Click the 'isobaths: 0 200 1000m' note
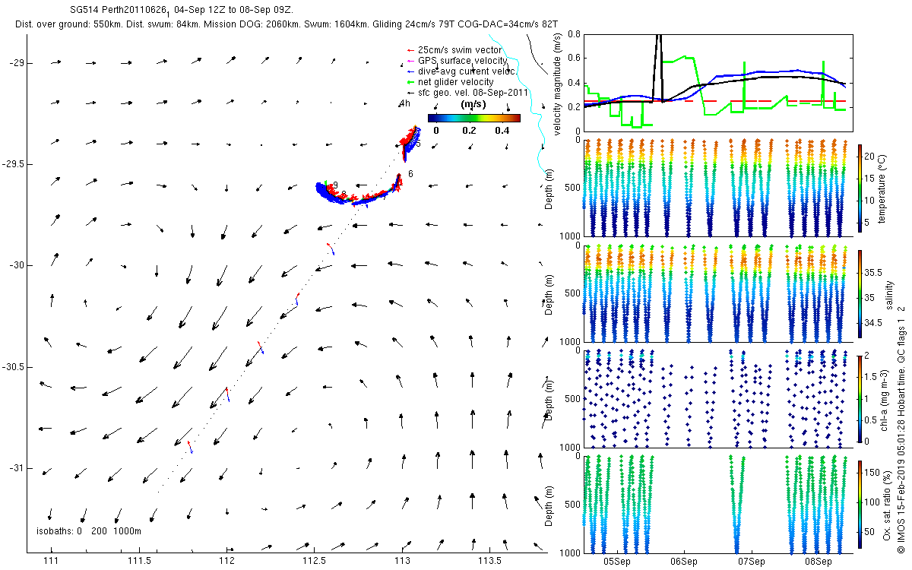The image size is (912, 570). [x=89, y=531]
